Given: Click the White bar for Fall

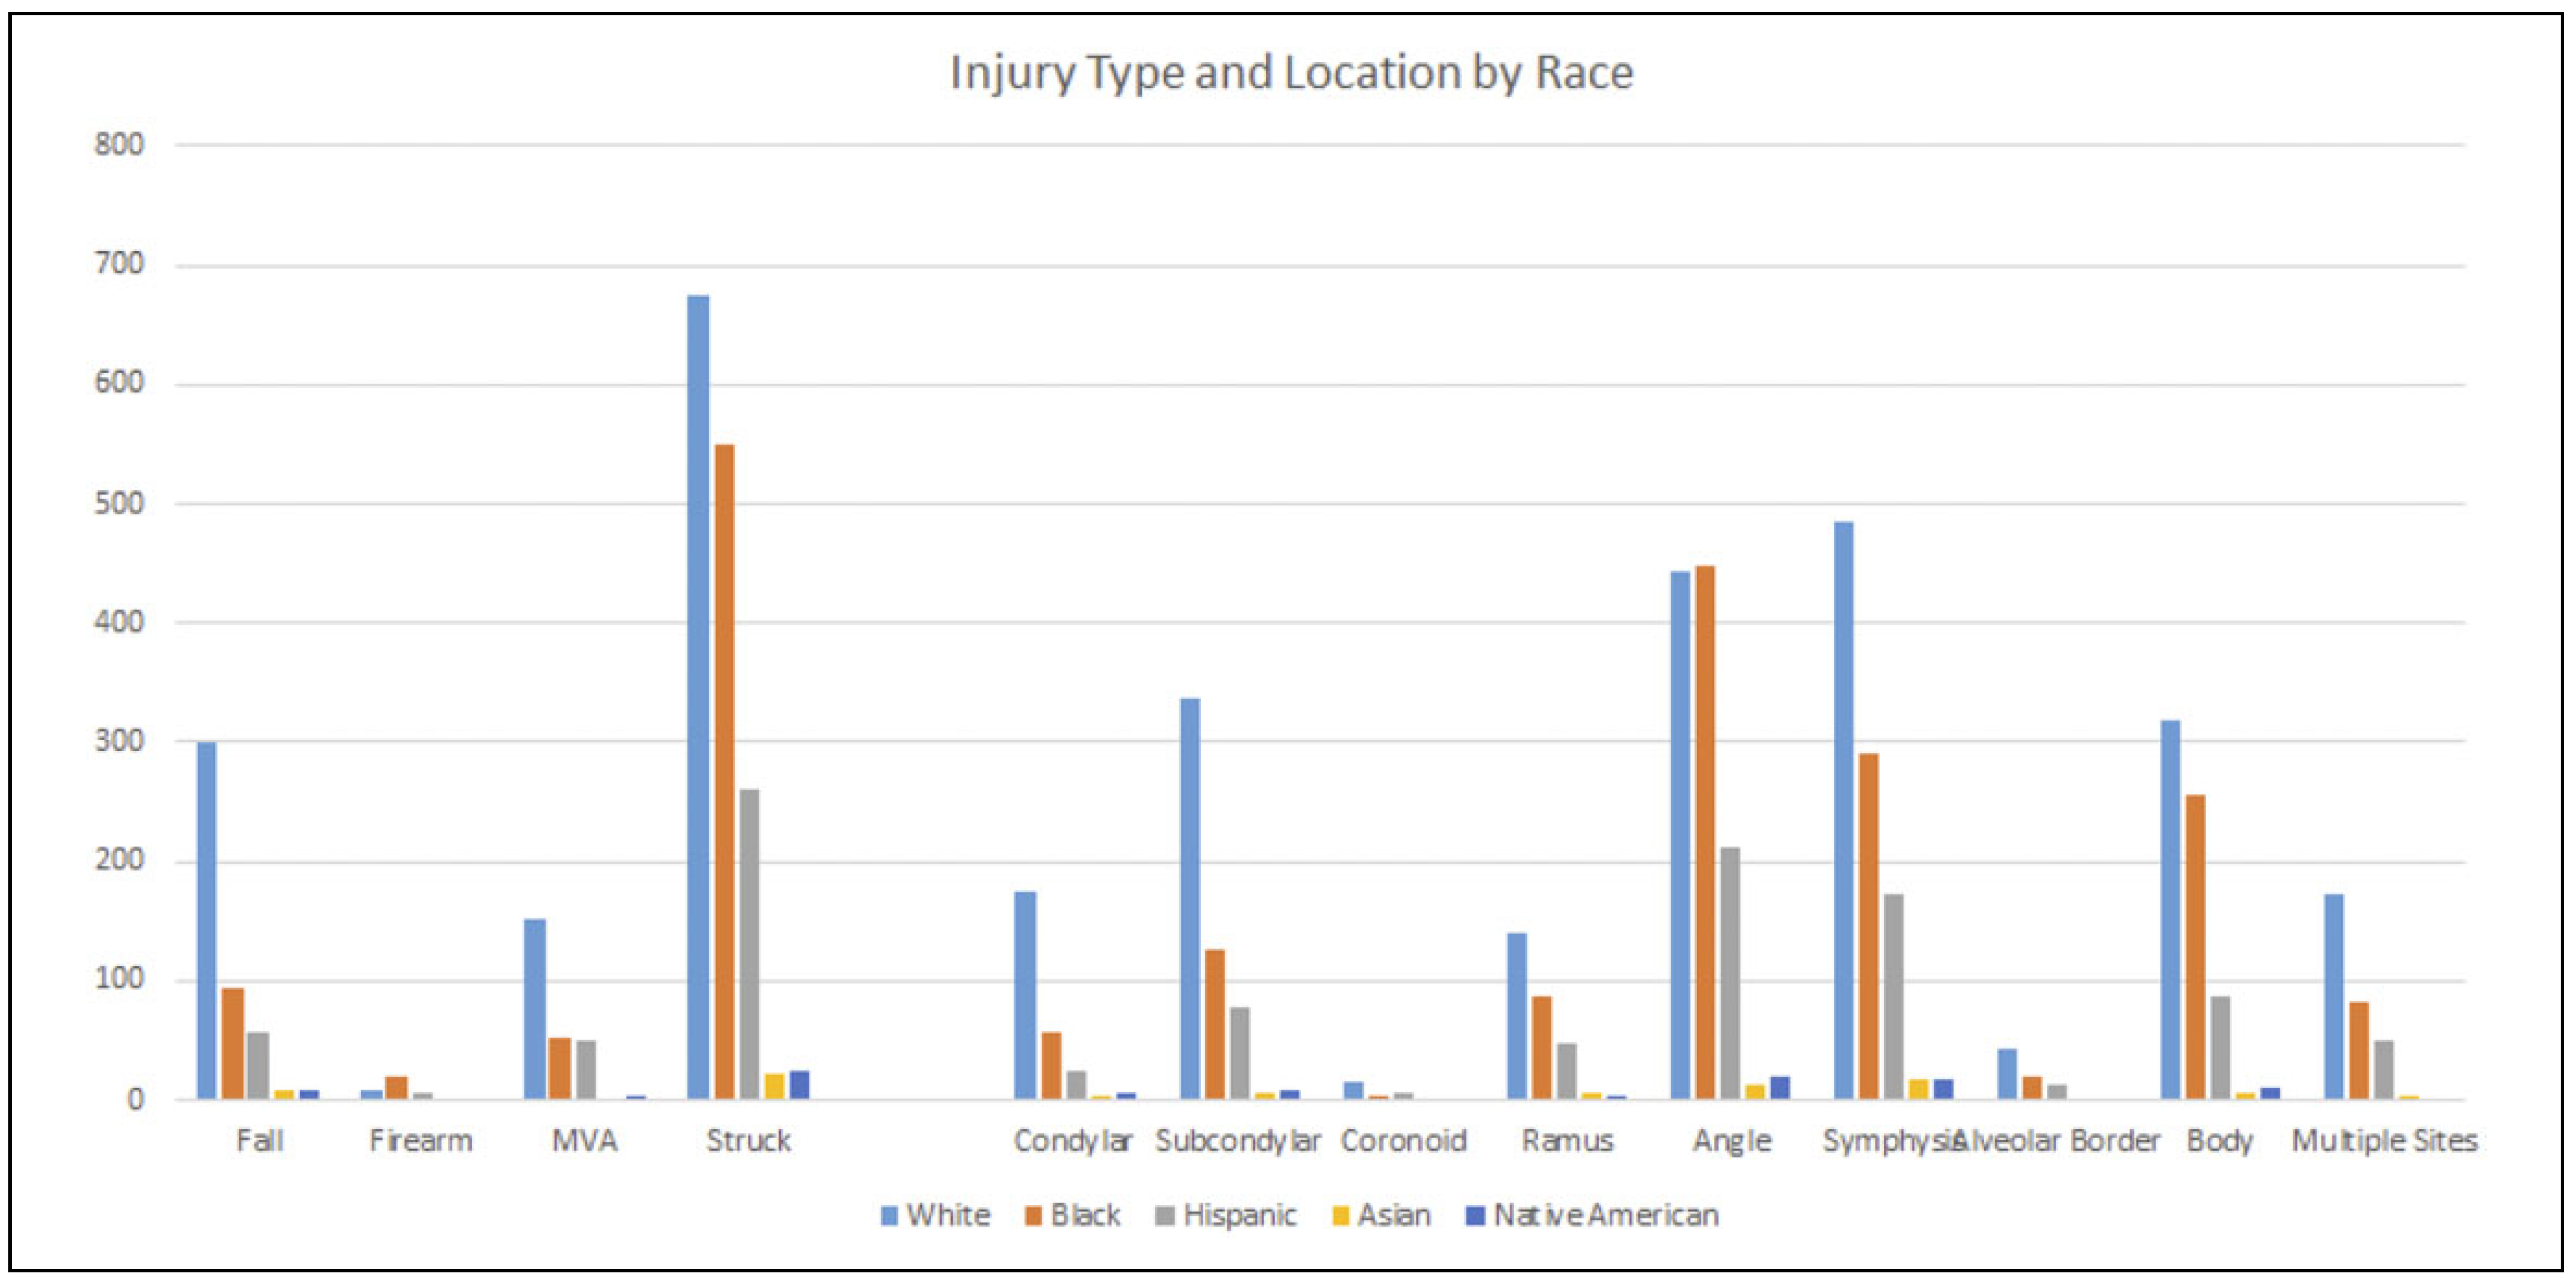Looking at the screenshot, I should click(x=207, y=920).
